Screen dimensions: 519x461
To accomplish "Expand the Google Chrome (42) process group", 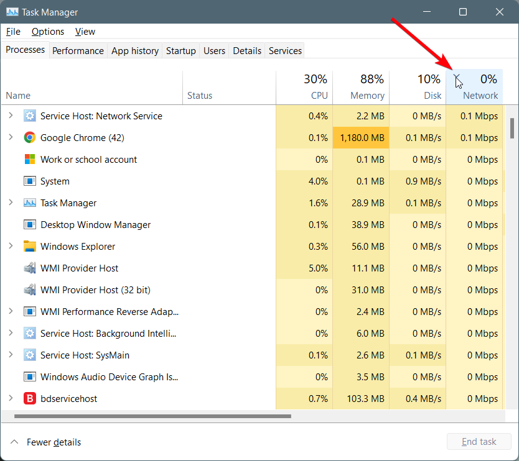I will click(x=11, y=137).
